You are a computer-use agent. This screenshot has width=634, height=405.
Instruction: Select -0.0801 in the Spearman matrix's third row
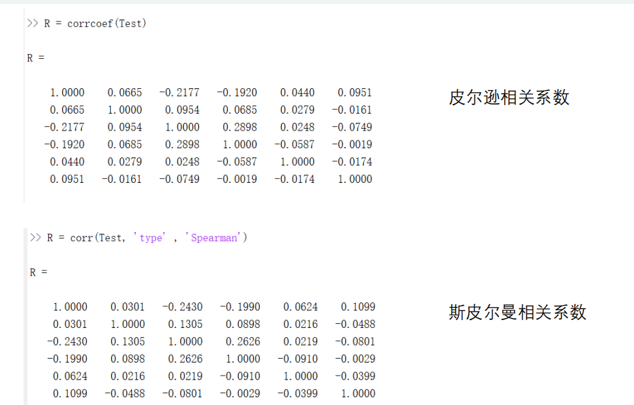355,342
